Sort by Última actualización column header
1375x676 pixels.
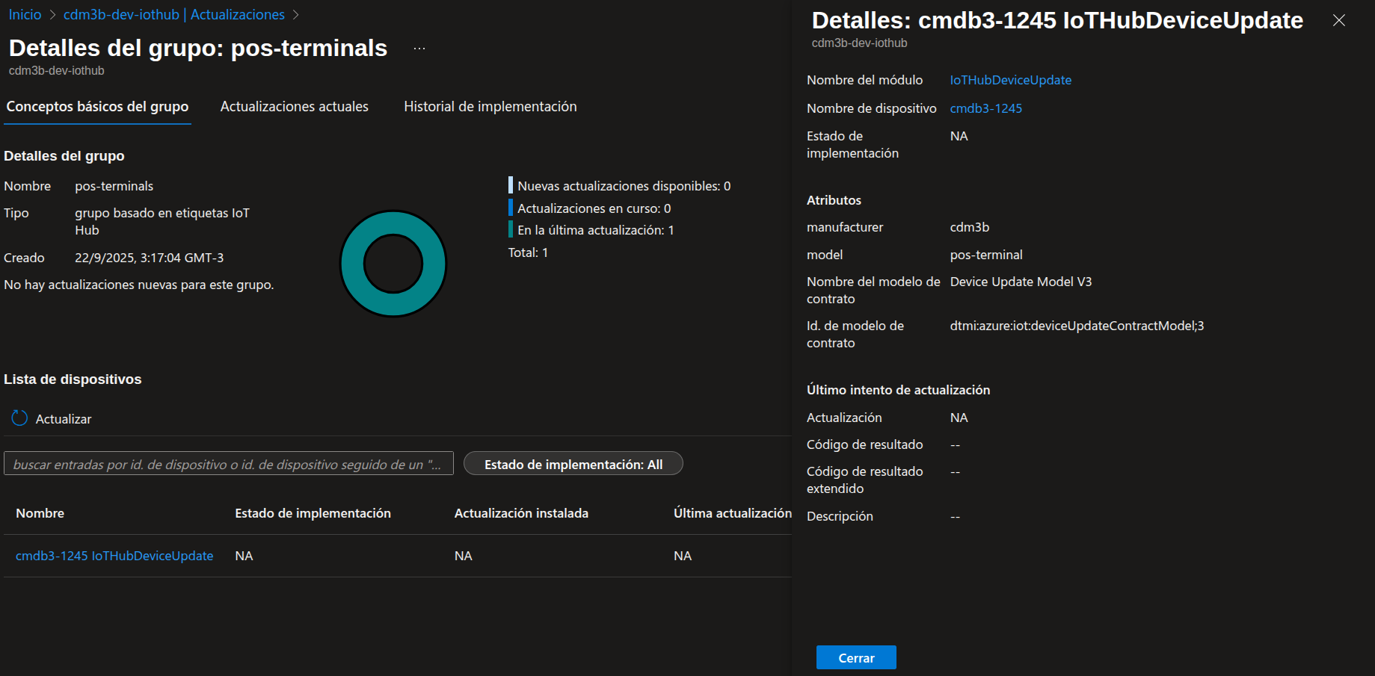(733, 513)
